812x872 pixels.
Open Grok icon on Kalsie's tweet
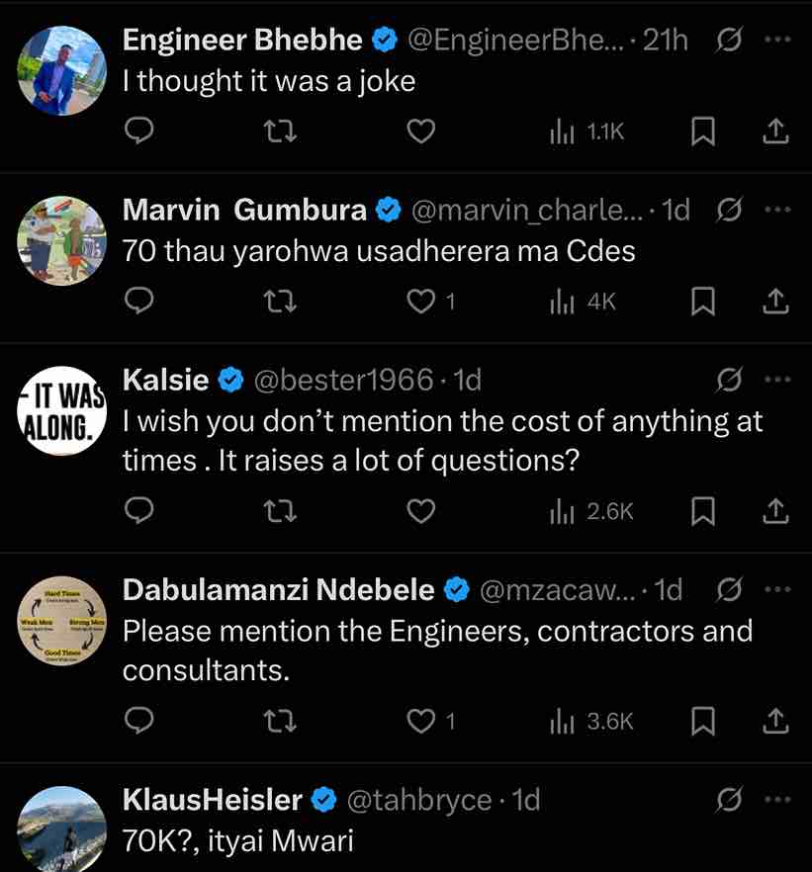(729, 380)
